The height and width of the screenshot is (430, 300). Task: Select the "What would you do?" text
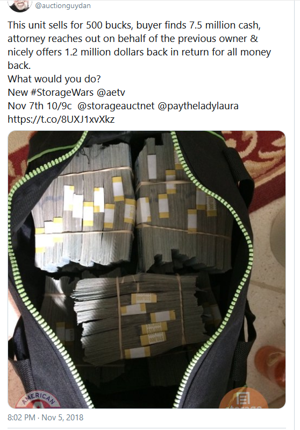tap(54, 79)
